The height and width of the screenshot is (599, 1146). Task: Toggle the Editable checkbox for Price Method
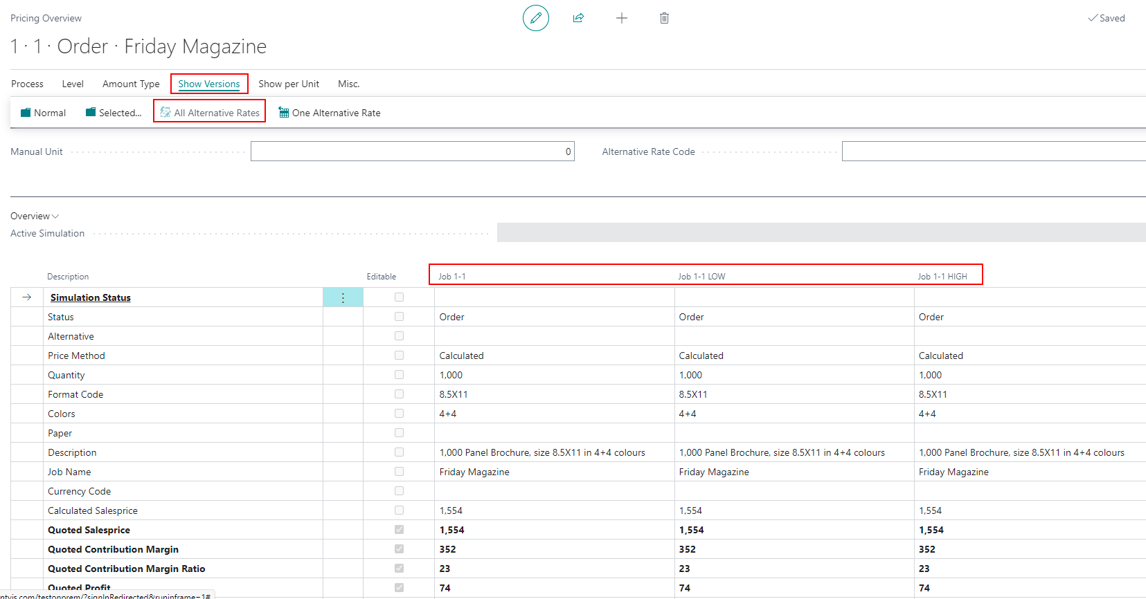[x=399, y=356]
